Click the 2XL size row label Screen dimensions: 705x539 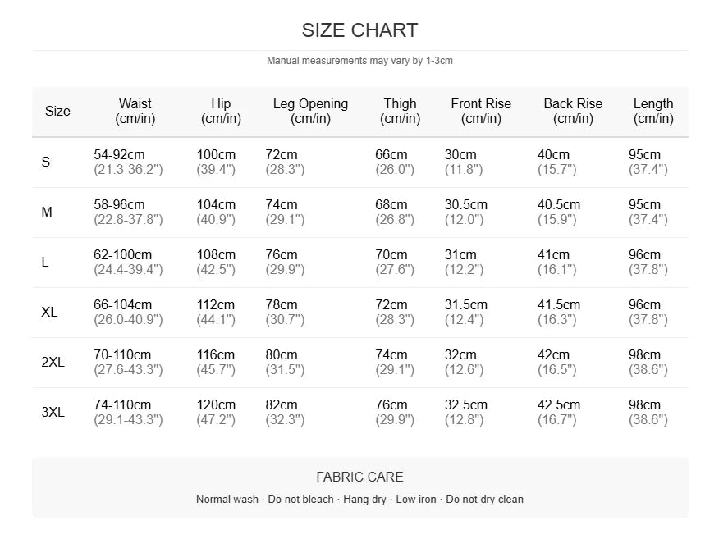click(53, 362)
